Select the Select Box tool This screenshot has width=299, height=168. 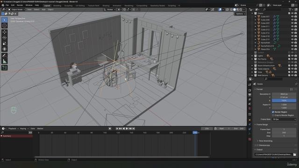4,20
